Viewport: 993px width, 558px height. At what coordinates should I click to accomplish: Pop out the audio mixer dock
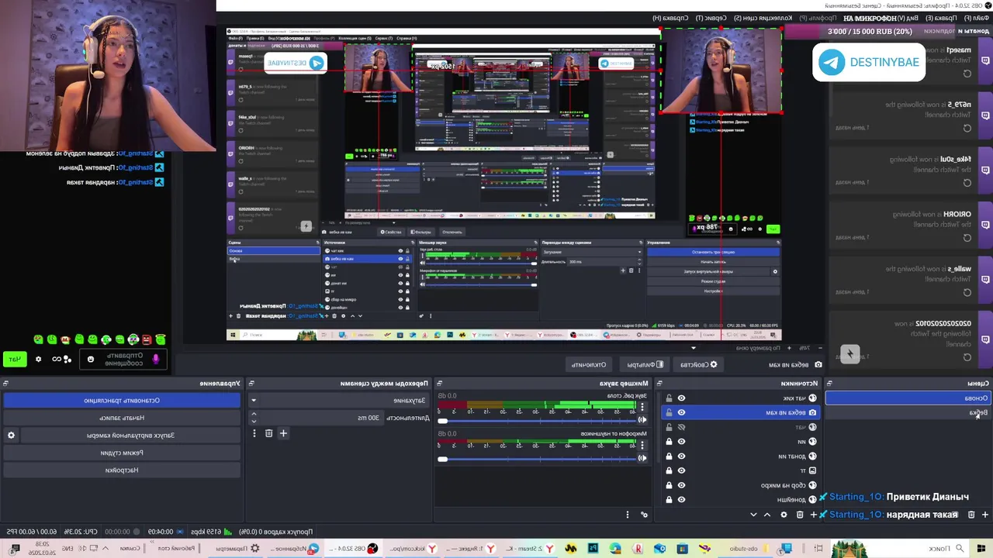pos(439,384)
